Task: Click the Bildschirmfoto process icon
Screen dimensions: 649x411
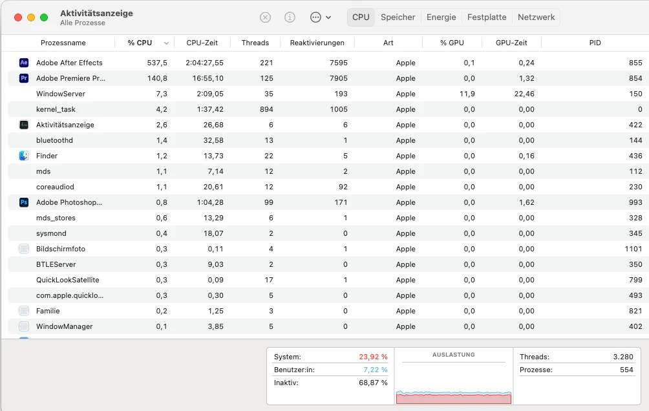Action: (24, 249)
